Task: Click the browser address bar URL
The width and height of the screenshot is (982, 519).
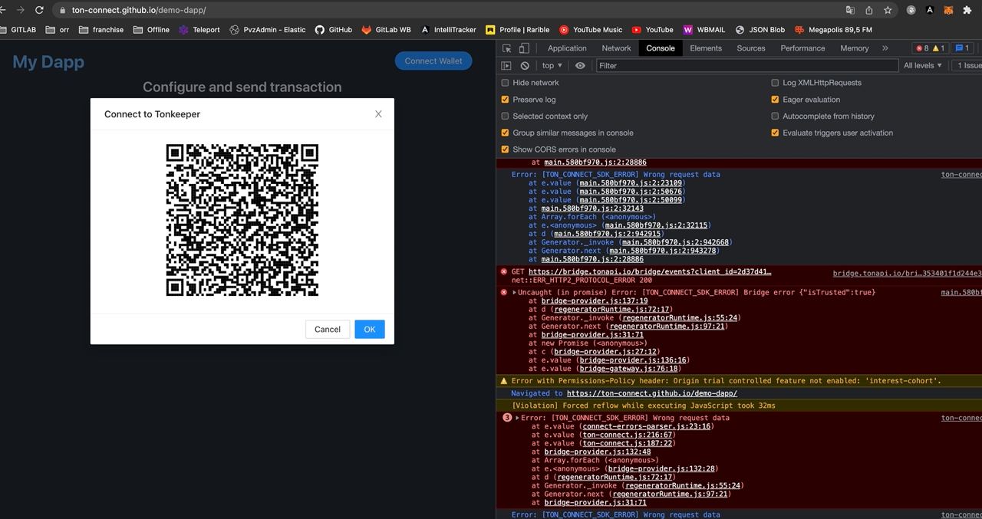Action: [138, 10]
